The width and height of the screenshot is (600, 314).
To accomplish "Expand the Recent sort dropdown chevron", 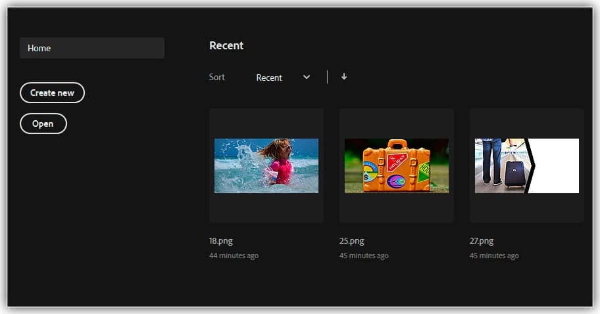I will pos(307,77).
